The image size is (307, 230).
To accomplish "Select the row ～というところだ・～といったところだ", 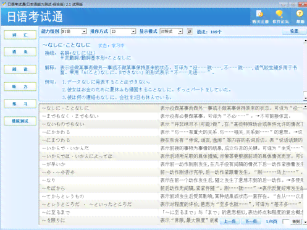I will pos(171,205).
